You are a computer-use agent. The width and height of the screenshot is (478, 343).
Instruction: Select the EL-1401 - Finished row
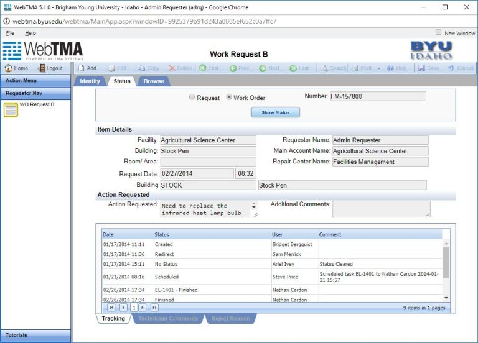point(272,290)
